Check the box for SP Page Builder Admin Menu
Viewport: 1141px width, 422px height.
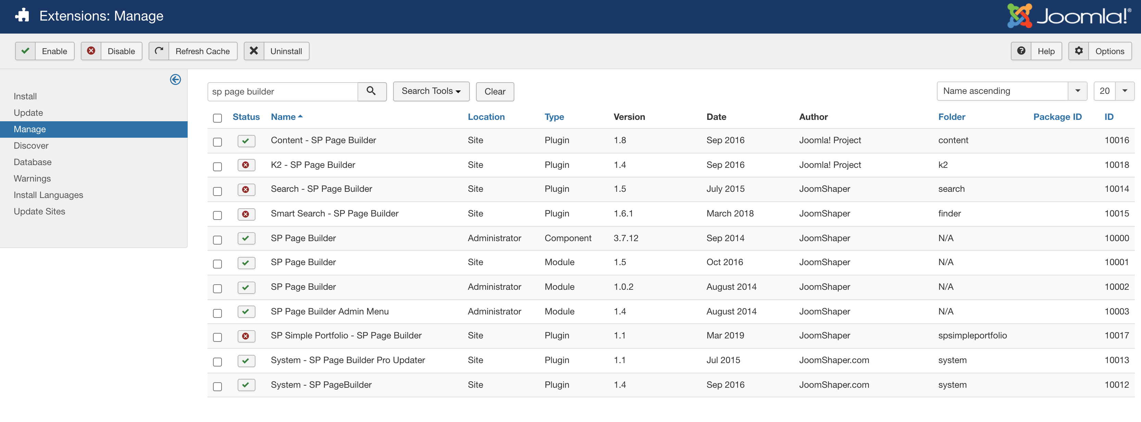[217, 313]
